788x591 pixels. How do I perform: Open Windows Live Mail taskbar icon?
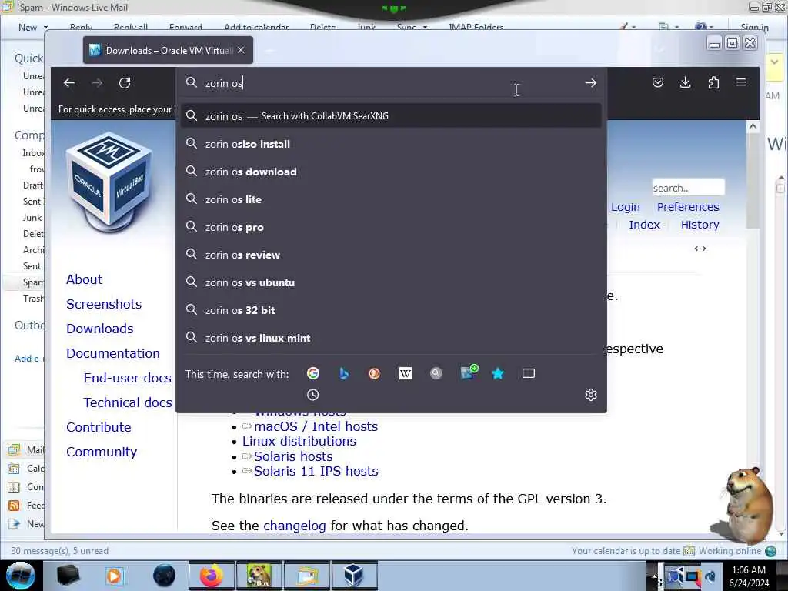pos(306,576)
